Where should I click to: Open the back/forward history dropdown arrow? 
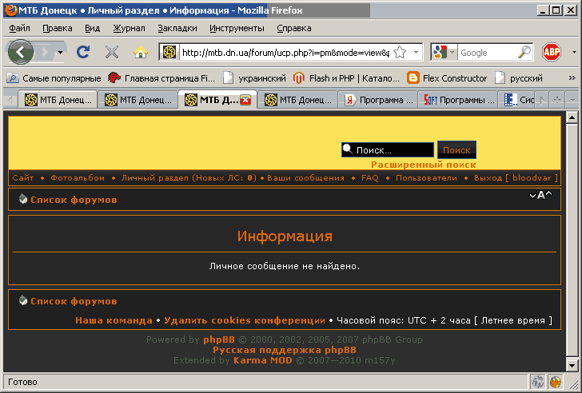[x=60, y=53]
